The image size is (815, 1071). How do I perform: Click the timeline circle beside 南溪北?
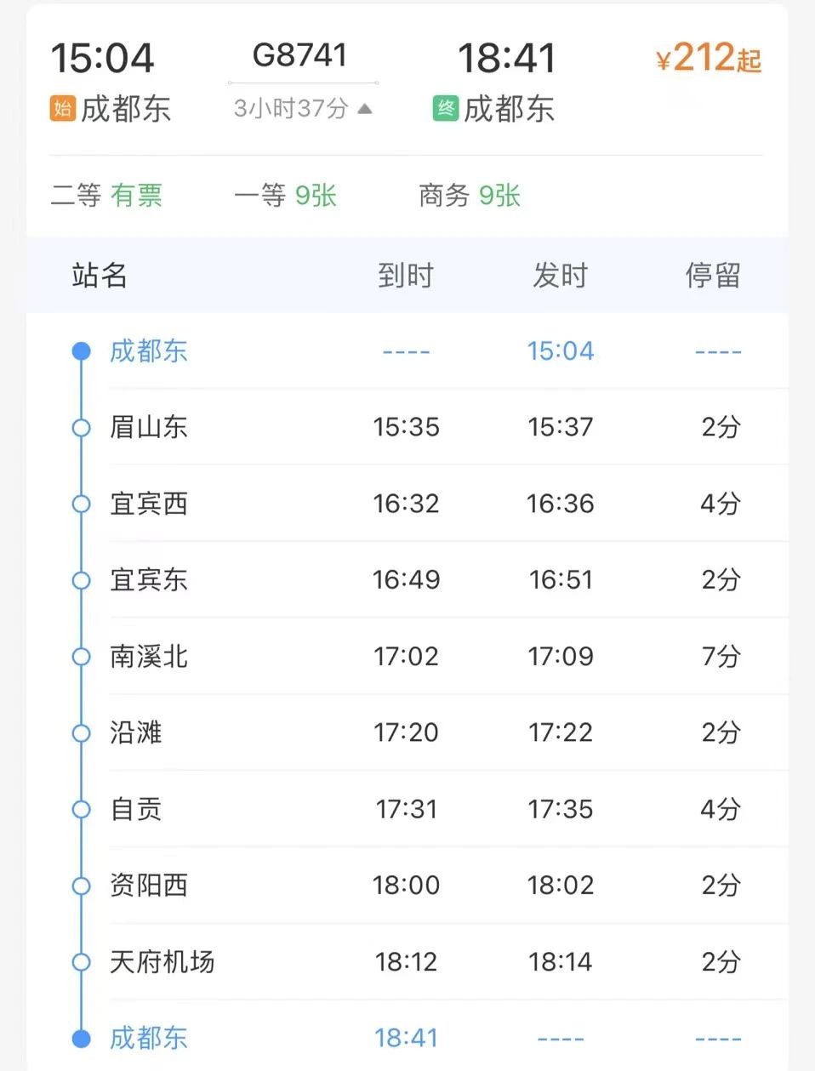click(x=81, y=657)
